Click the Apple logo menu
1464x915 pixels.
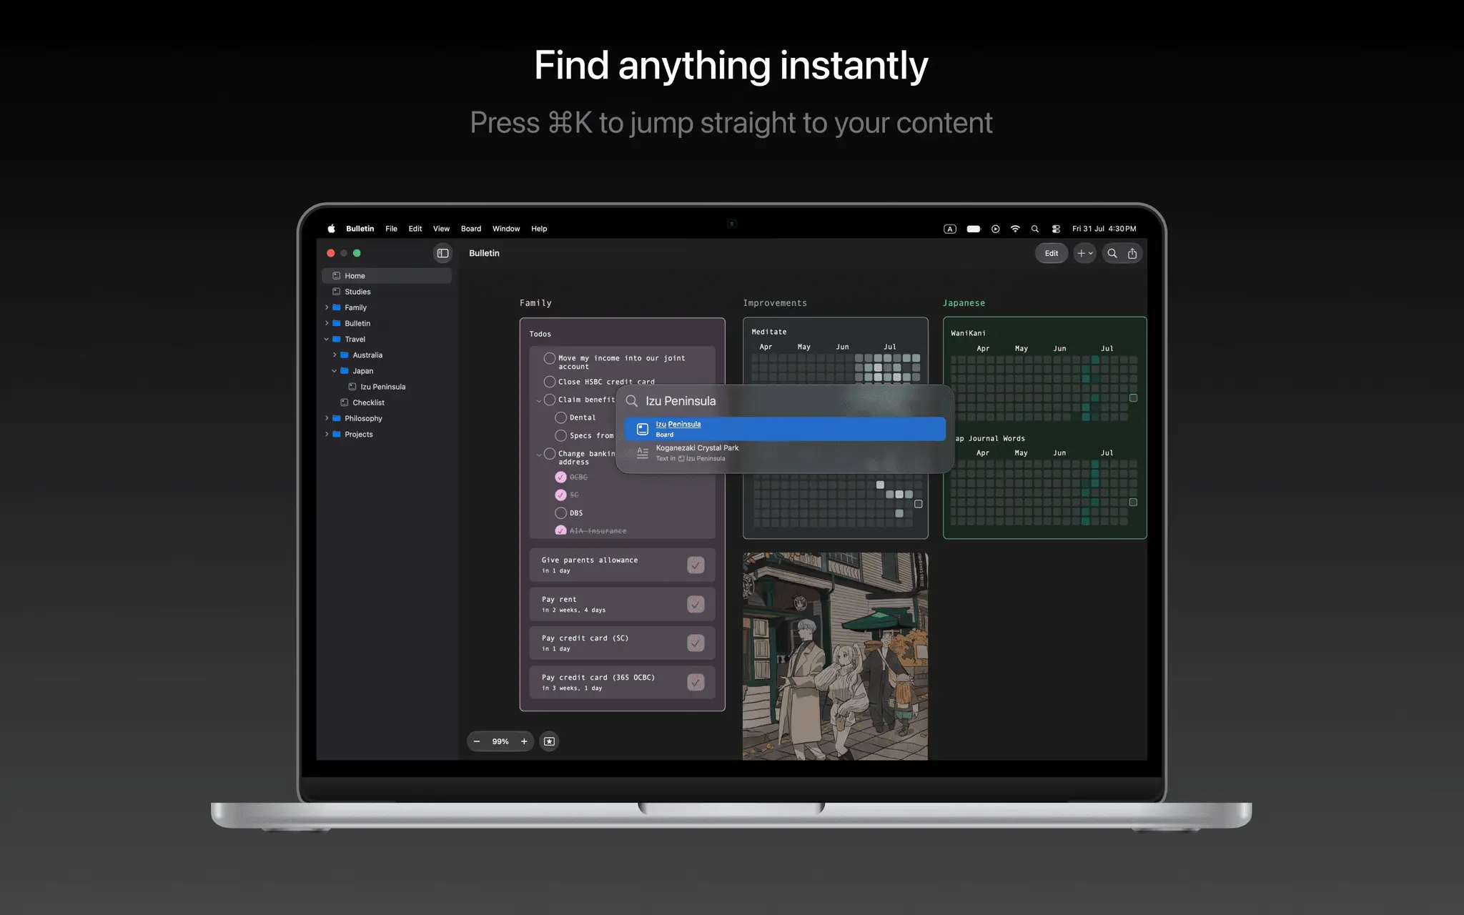point(331,229)
